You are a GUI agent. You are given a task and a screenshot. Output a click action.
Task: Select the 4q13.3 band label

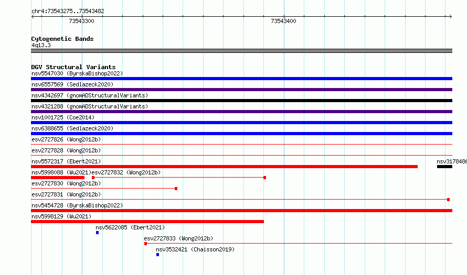(x=41, y=45)
